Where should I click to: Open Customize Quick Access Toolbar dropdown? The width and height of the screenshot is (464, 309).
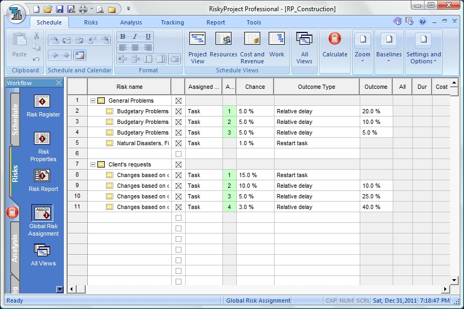point(128,9)
